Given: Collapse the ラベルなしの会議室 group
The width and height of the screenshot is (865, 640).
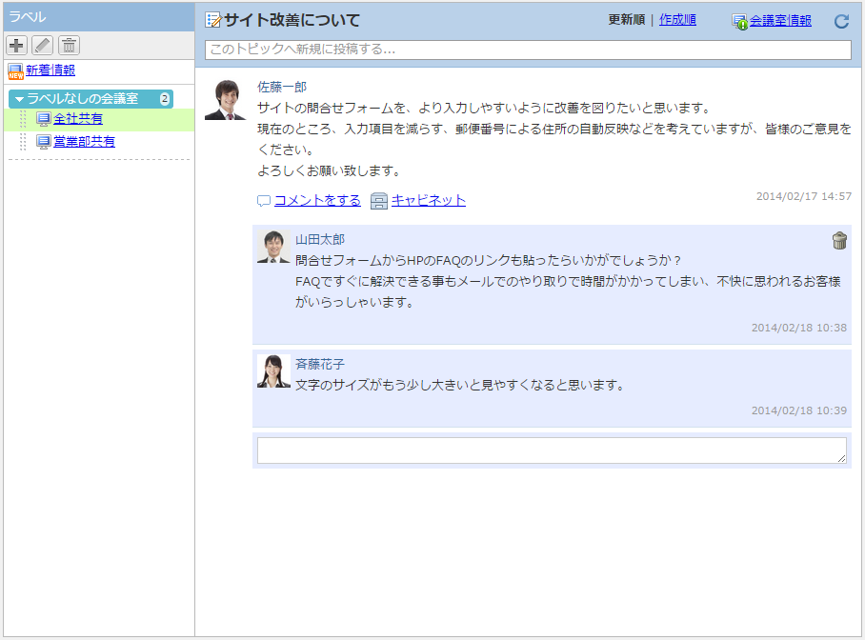Looking at the screenshot, I should [x=19, y=99].
